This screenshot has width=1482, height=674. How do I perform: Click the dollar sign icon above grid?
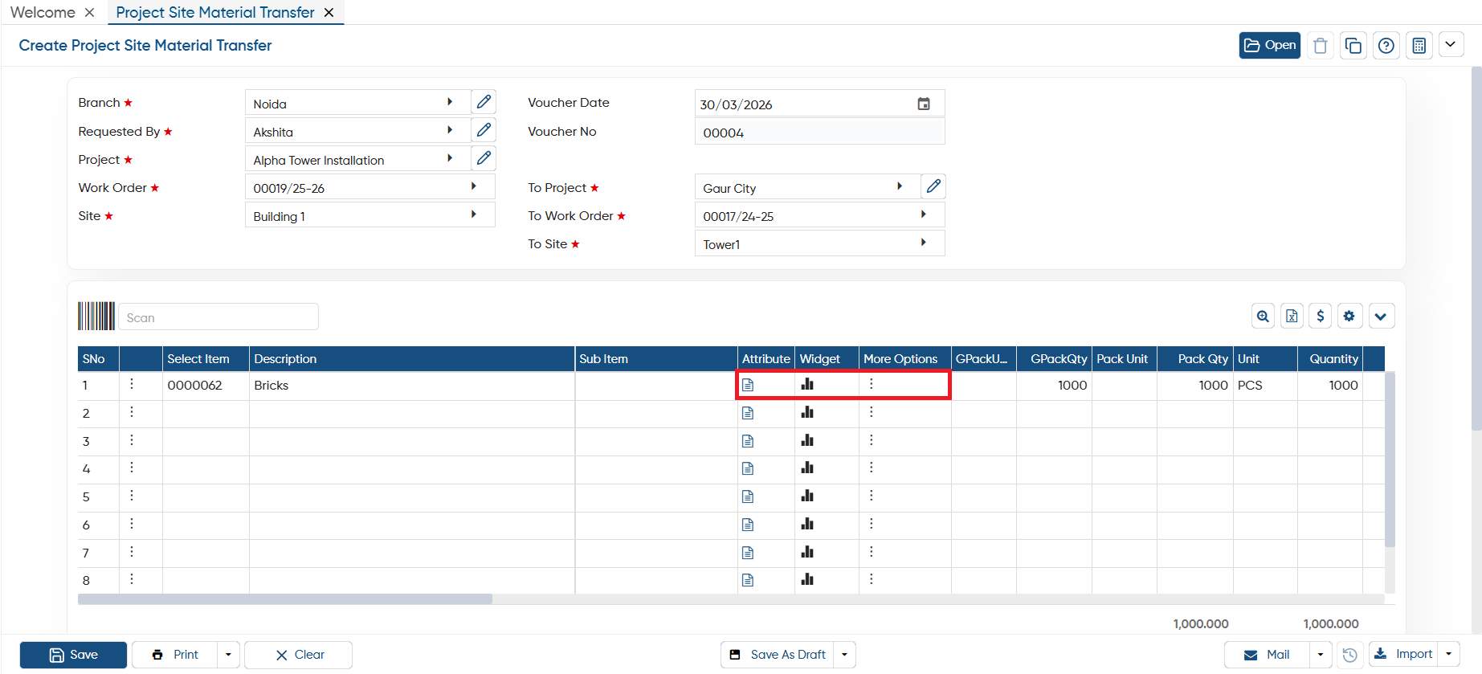[x=1321, y=317]
